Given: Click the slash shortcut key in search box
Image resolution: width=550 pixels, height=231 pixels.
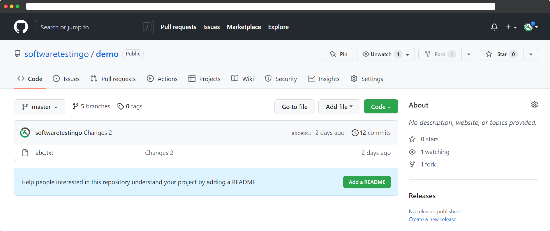Looking at the screenshot, I should pyautogui.click(x=147, y=27).
